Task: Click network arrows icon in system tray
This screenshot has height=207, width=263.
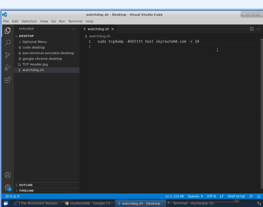Action: tap(259, 203)
